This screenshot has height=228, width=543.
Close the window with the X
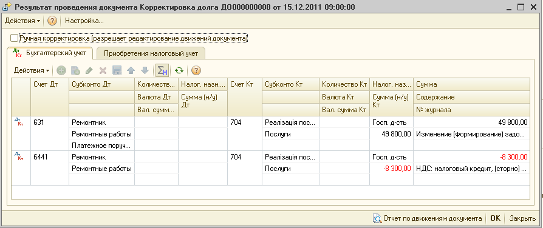click(x=533, y=7)
